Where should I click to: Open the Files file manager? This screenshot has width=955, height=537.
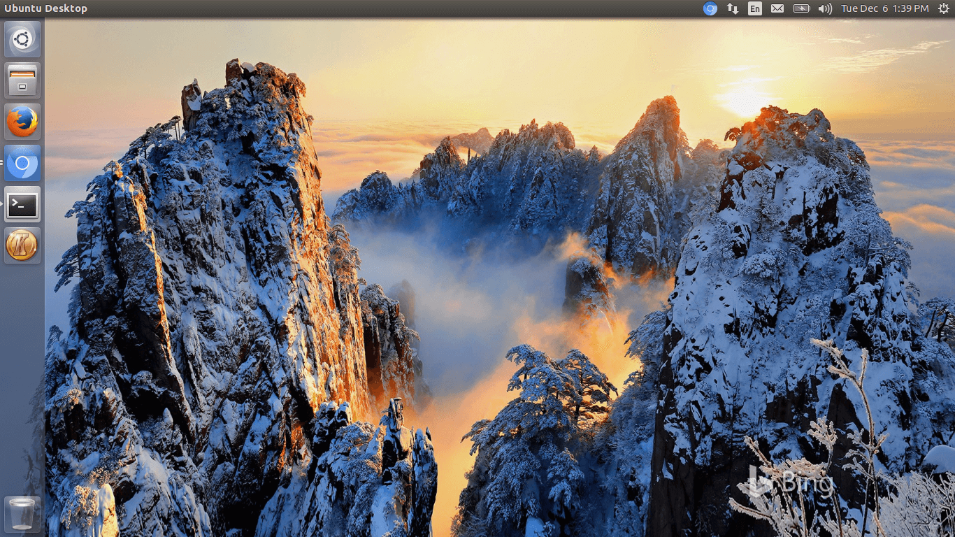pyautogui.click(x=22, y=80)
